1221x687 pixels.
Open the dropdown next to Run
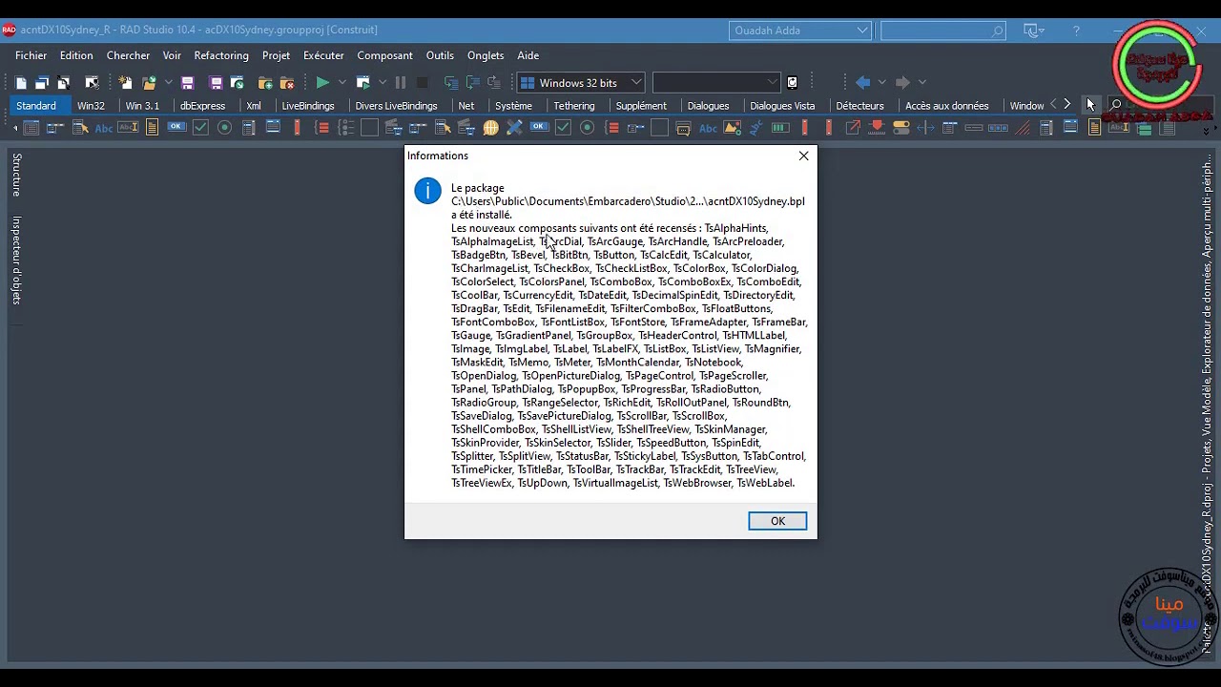coord(341,83)
